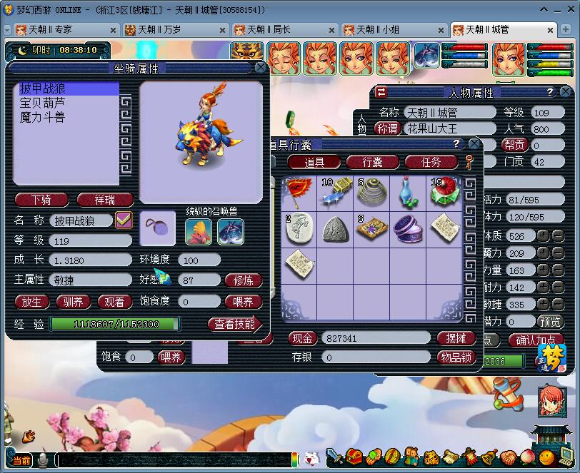Open the attack sword icon in bottom toolbar
Image resolution: width=580 pixels, height=473 pixels.
(x=334, y=457)
